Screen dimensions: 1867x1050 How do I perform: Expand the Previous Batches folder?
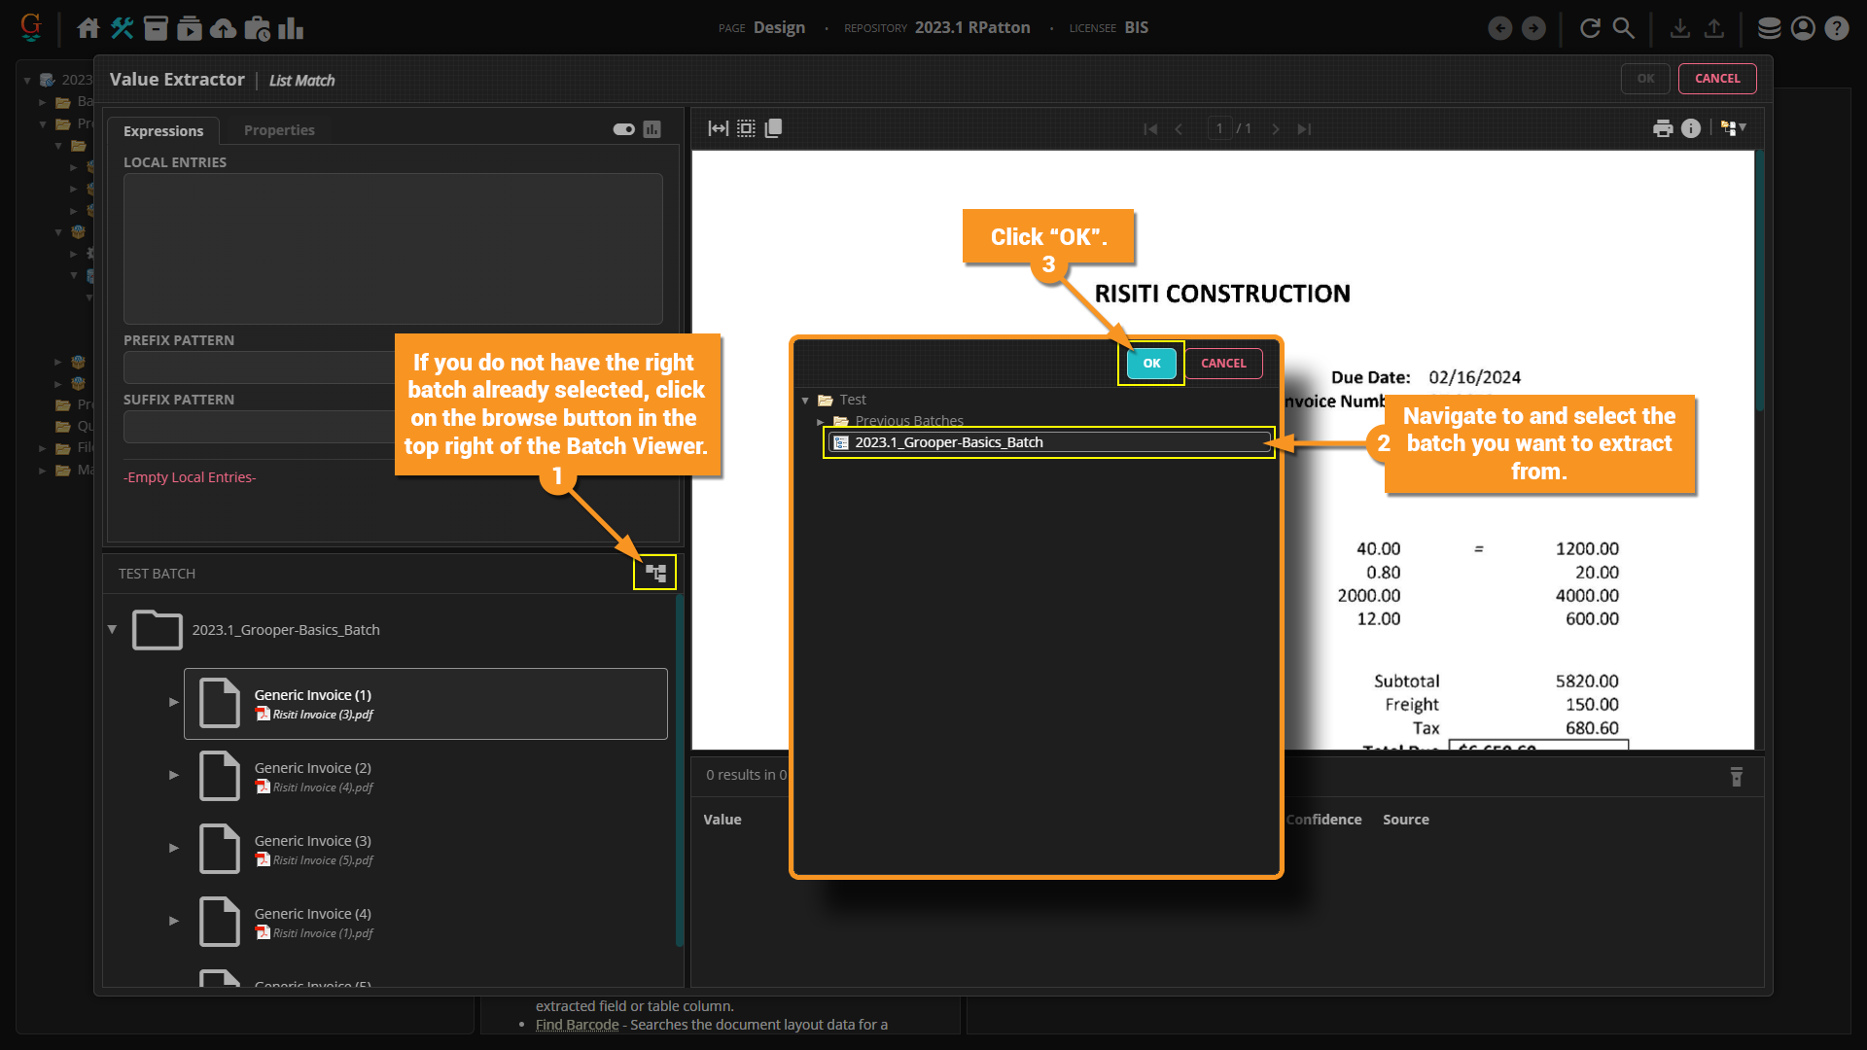821,421
